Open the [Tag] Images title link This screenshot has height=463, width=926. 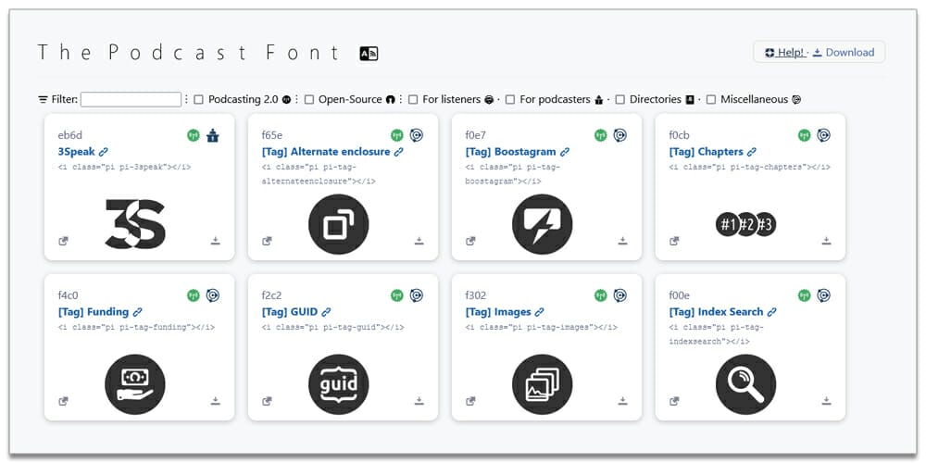point(498,312)
